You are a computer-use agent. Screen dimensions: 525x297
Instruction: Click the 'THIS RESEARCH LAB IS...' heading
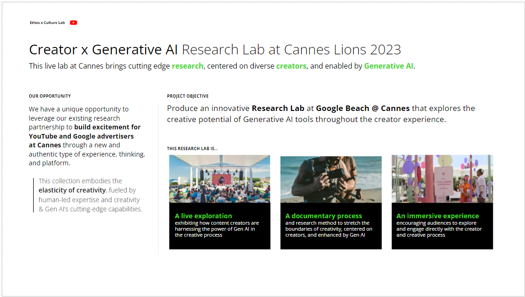click(x=192, y=149)
